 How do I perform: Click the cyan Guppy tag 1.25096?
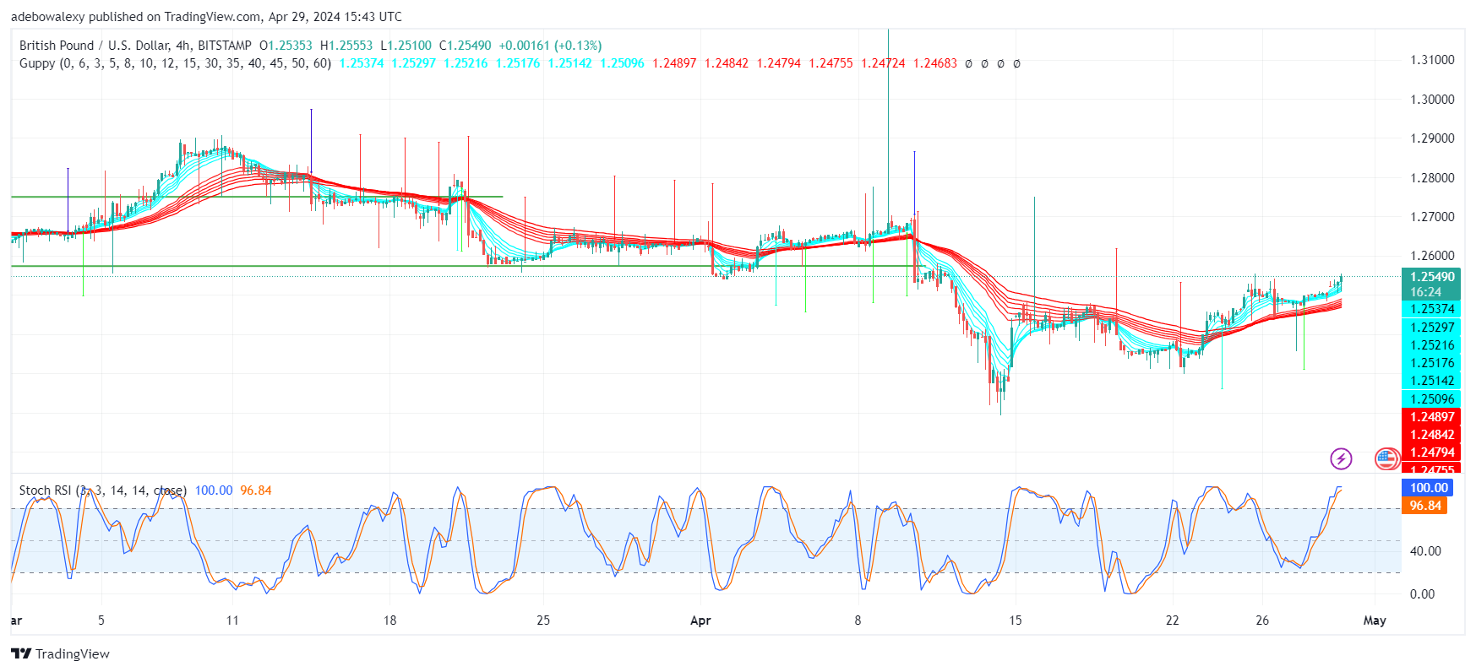point(1432,398)
